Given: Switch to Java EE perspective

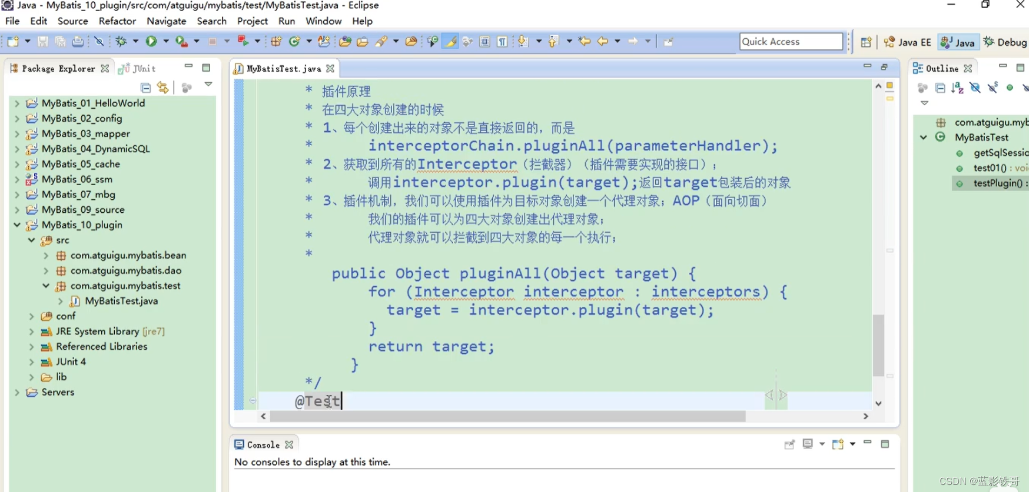Looking at the screenshot, I should [907, 42].
